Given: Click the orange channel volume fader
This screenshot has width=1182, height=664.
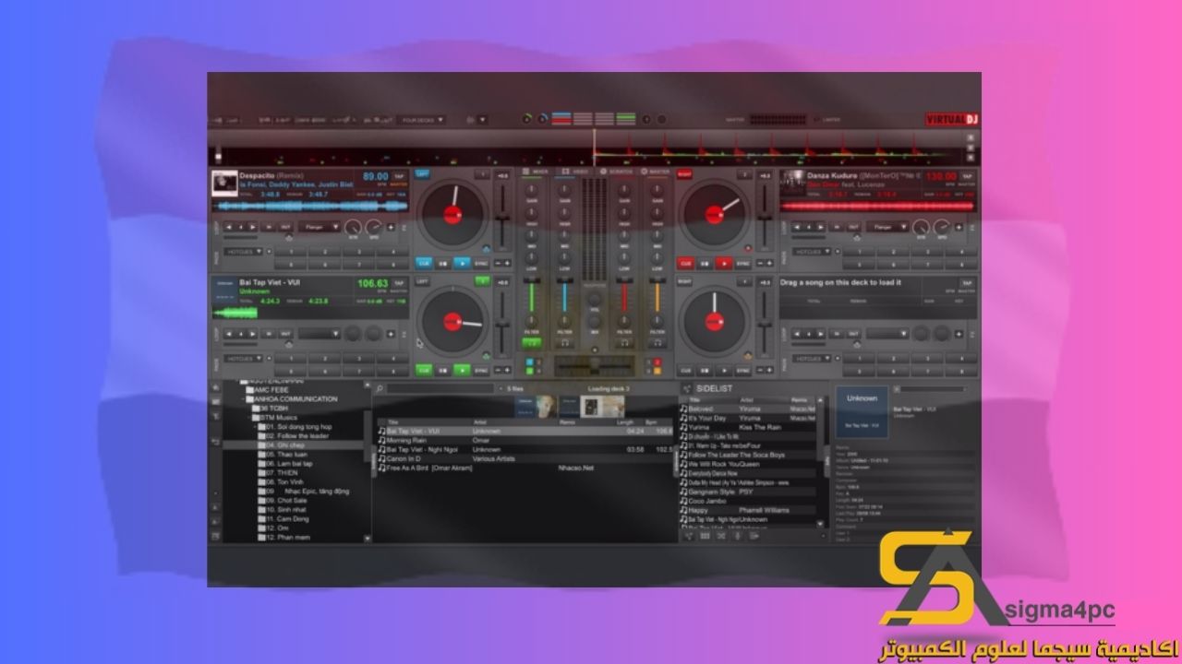Looking at the screenshot, I should click(657, 297).
